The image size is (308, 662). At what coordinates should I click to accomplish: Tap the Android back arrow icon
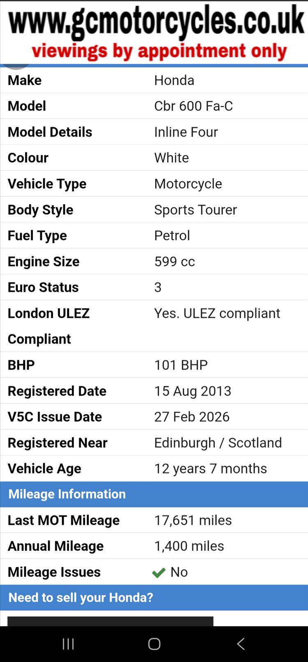click(x=241, y=644)
